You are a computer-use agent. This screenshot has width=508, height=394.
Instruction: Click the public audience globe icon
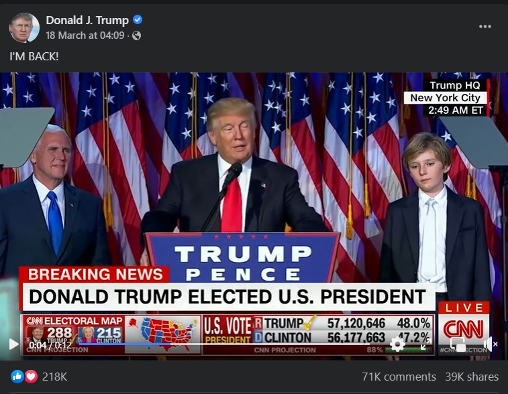click(x=137, y=36)
